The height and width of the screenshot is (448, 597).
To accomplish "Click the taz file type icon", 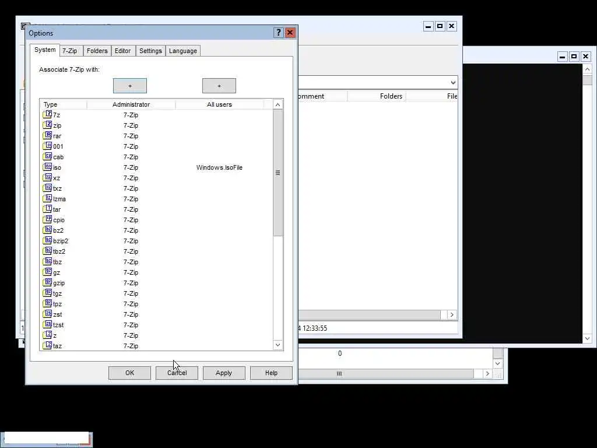I will (47, 345).
